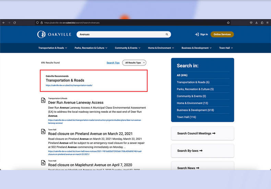271x189 pixels.
Task: Click the Online Services button
Action: (222, 34)
